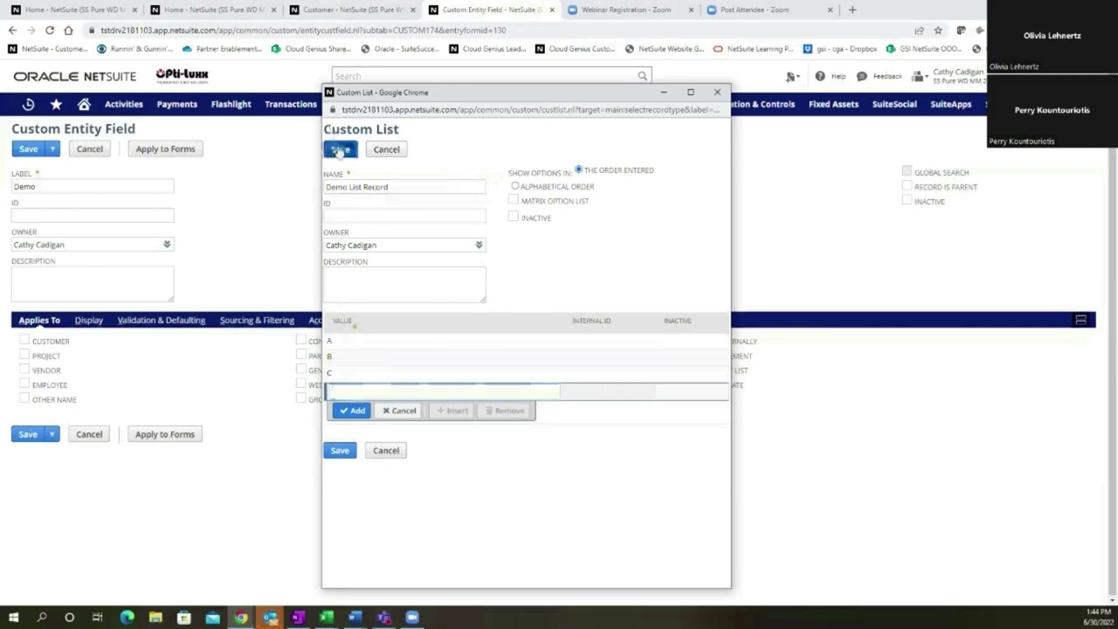
Task: Open Windows taskbar search
Action: click(x=41, y=618)
